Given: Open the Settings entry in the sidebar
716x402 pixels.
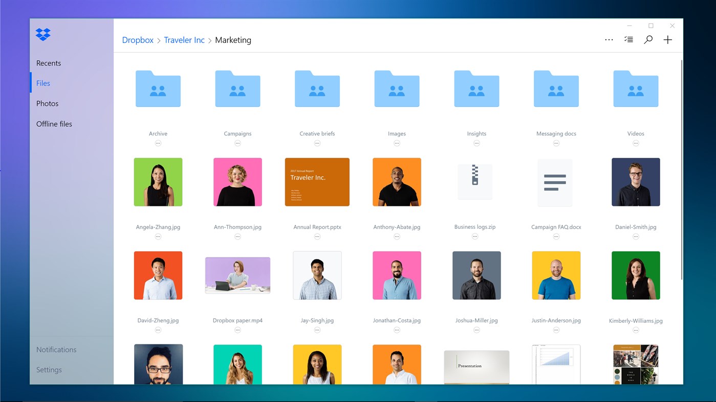Looking at the screenshot, I should [49, 369].
